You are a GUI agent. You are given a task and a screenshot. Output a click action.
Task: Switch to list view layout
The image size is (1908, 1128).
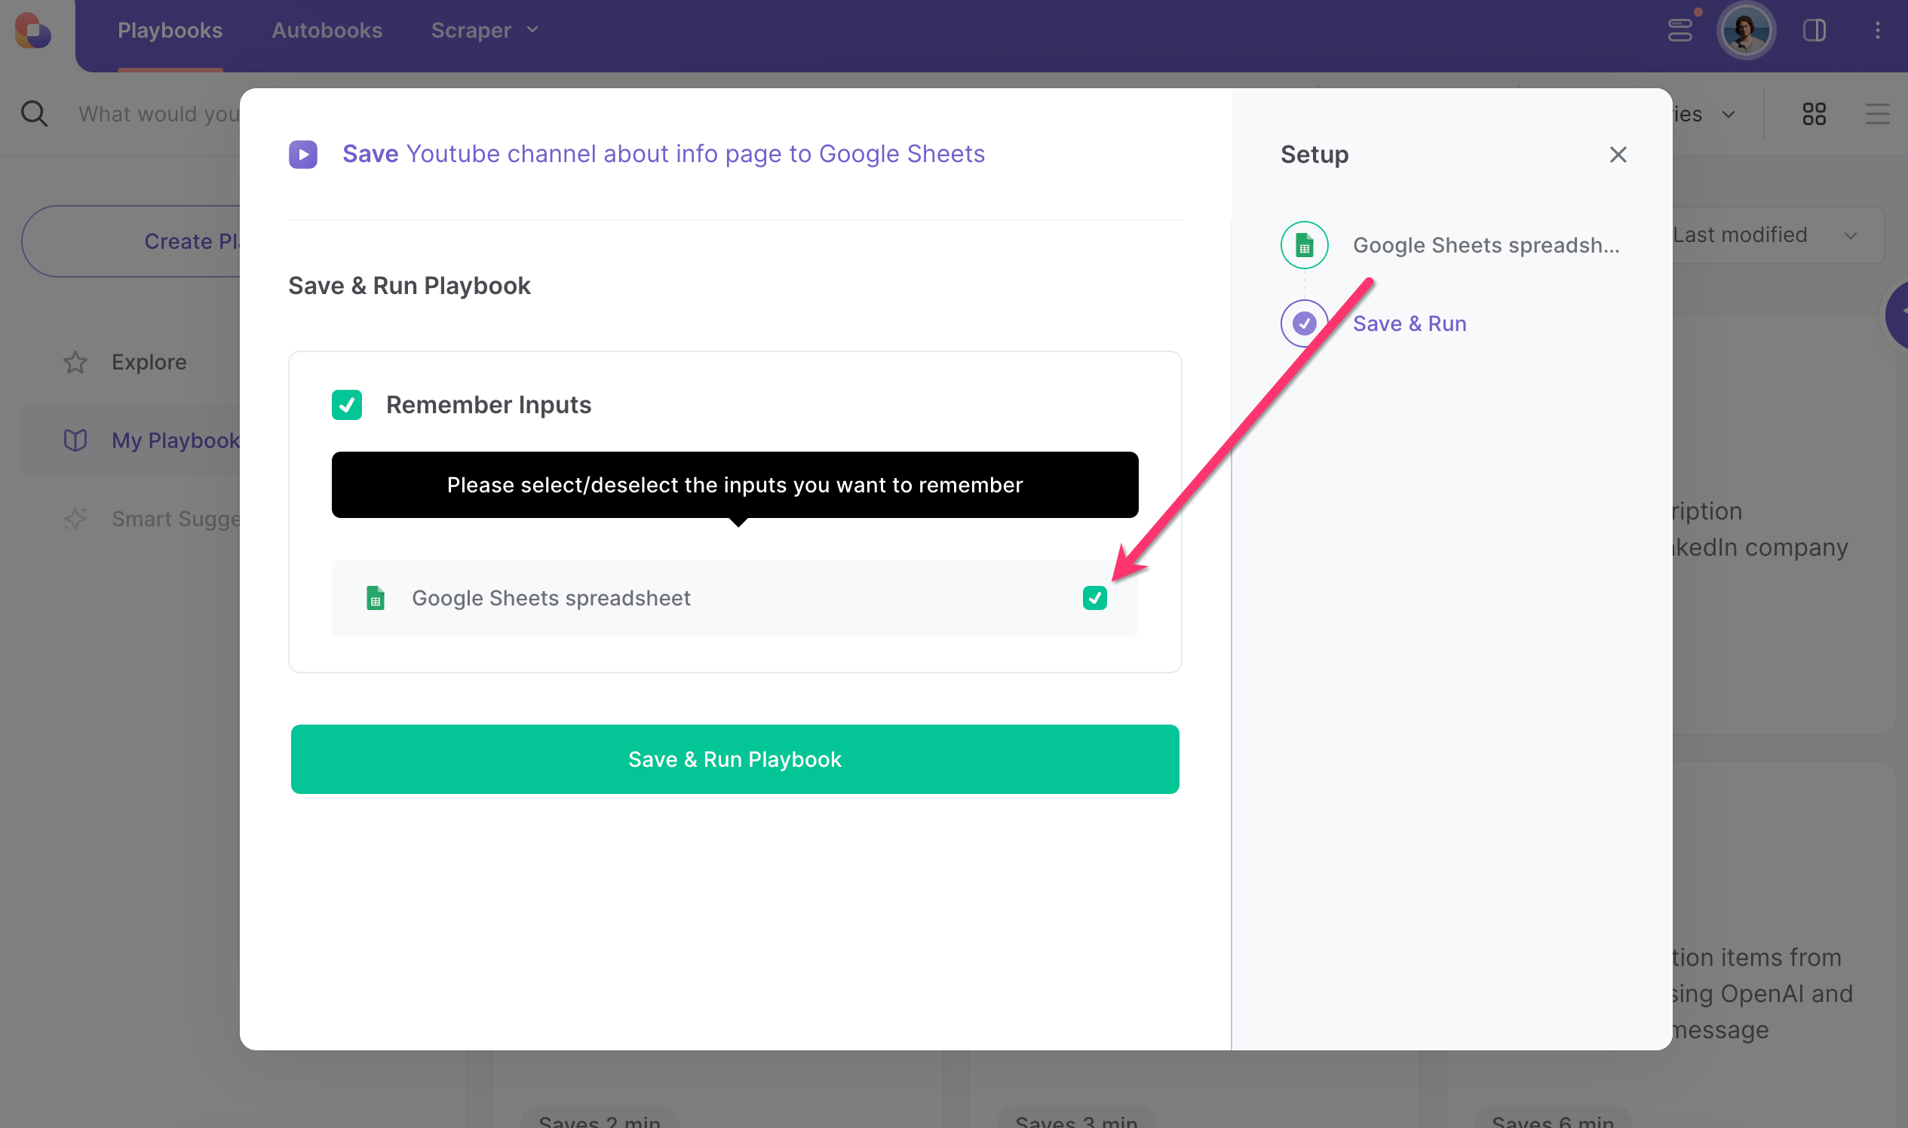pos(1878,114)
